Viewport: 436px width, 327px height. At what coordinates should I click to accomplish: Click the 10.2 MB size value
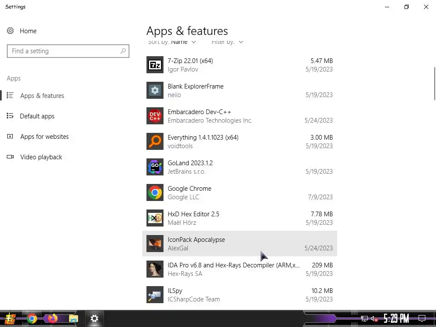point(322,291)
